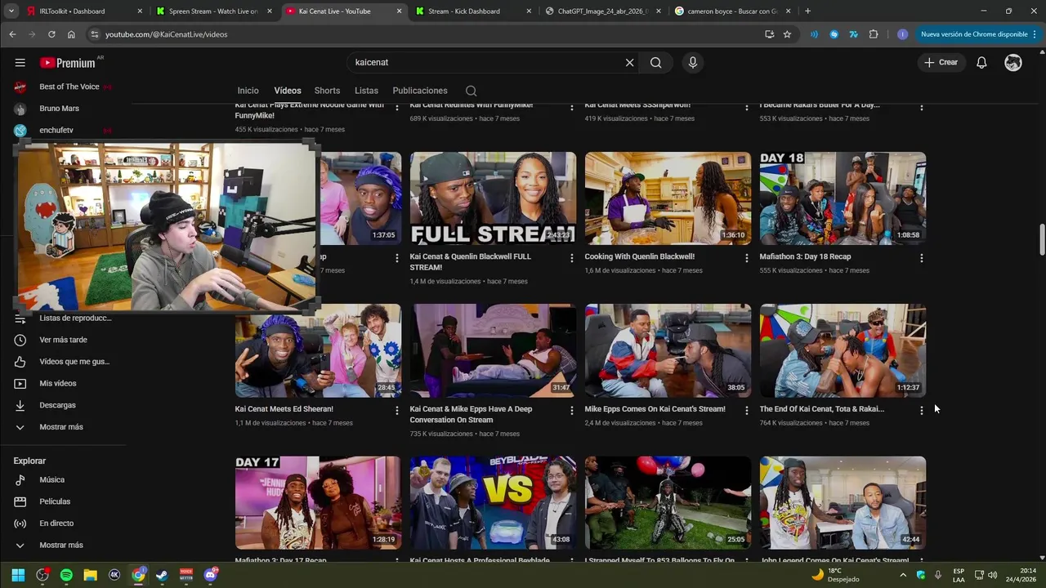Go back in the browser
1046x588 pixels.
[12, 34]
